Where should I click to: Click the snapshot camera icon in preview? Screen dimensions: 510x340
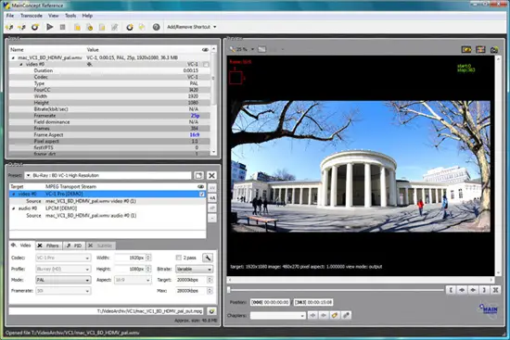494,49
